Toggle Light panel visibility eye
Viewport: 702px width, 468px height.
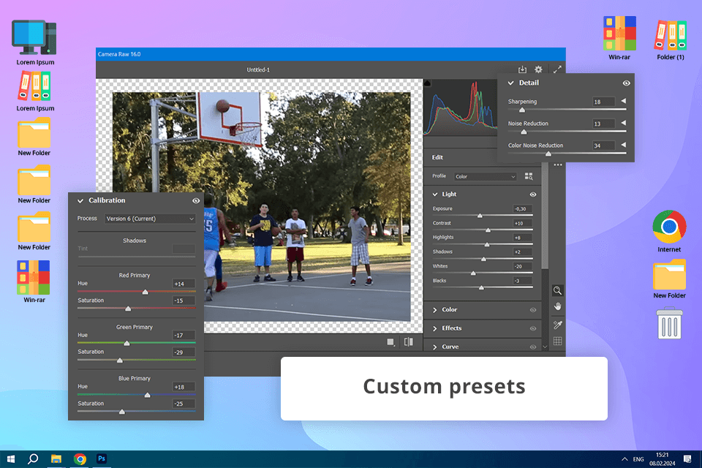[533, 195]
